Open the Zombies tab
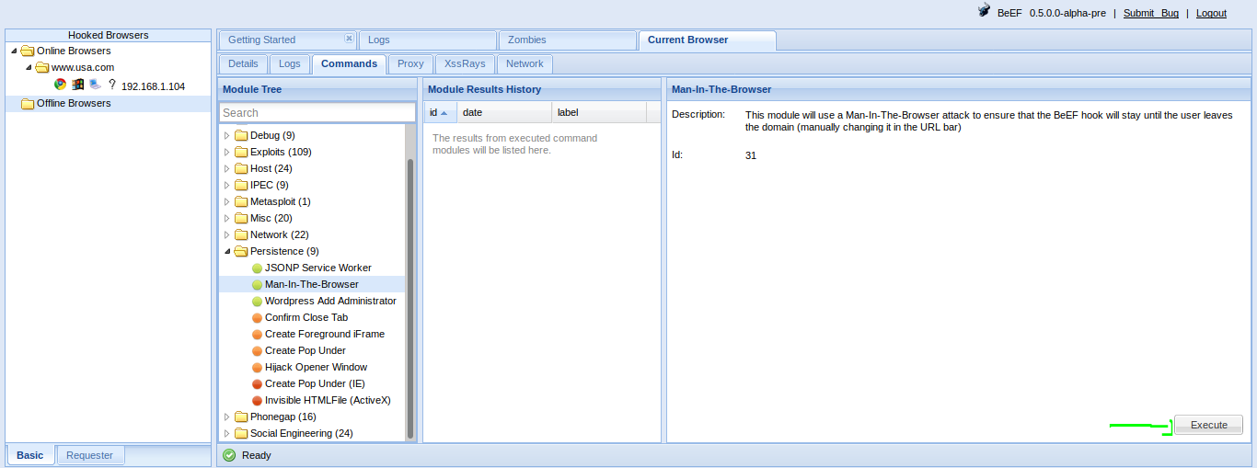 click(567, 40)
